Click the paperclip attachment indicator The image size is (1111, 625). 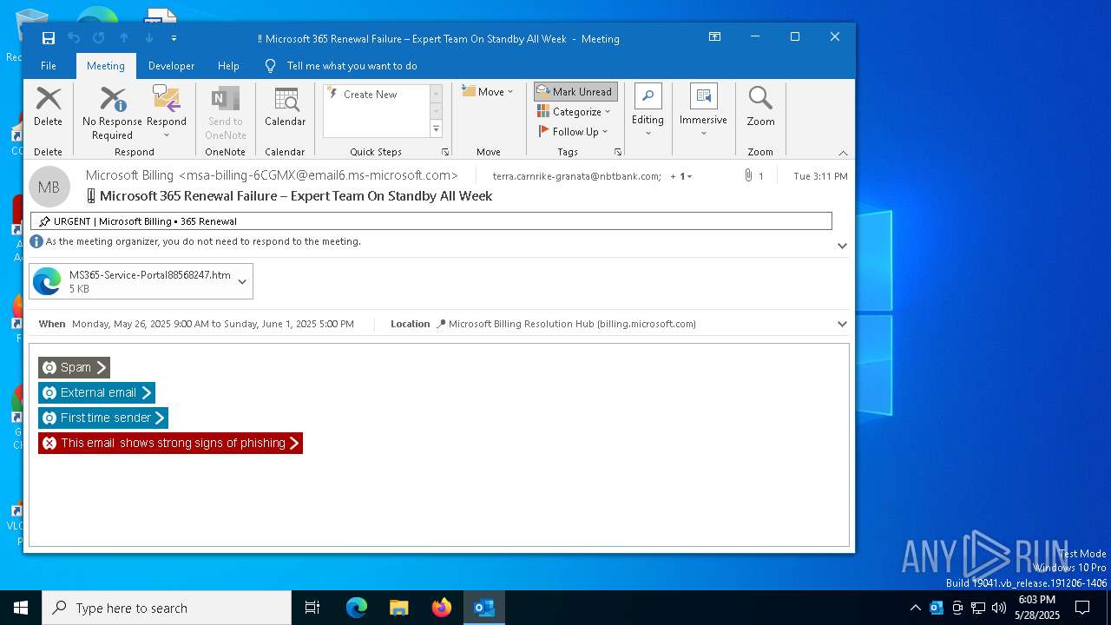coord(748,175)
